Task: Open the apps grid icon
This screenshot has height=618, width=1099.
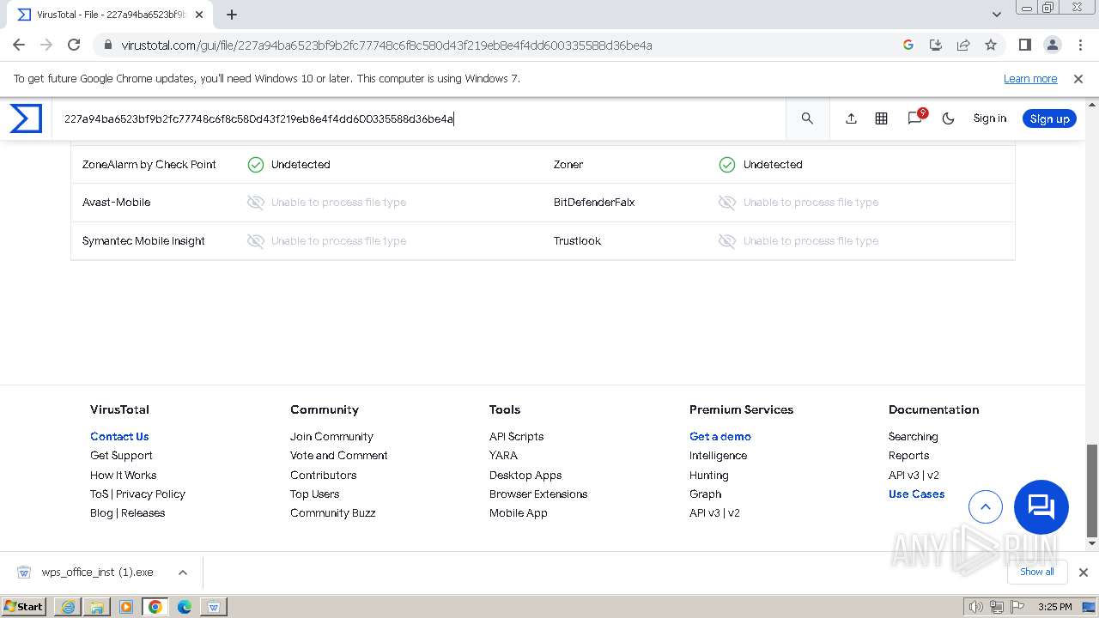Action: (881, 118)
